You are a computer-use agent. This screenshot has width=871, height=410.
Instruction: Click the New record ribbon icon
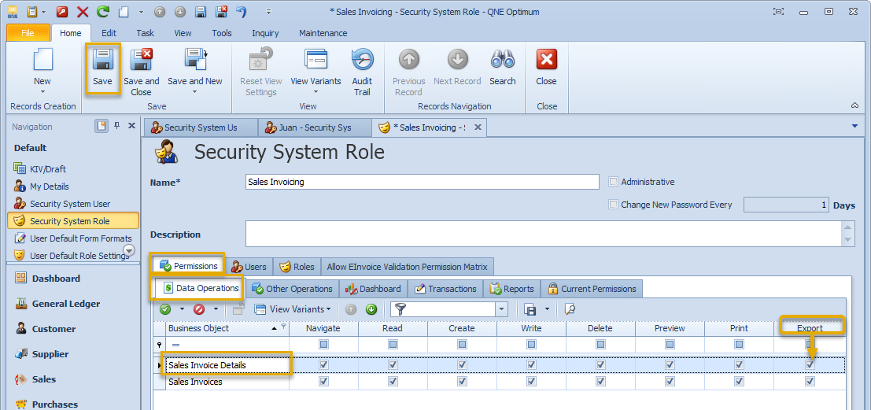pyautogui.click(x=42, y=60)
